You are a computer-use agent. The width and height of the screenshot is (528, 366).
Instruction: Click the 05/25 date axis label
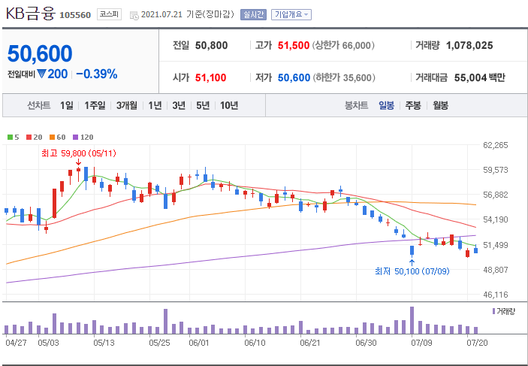pos(159,343)
